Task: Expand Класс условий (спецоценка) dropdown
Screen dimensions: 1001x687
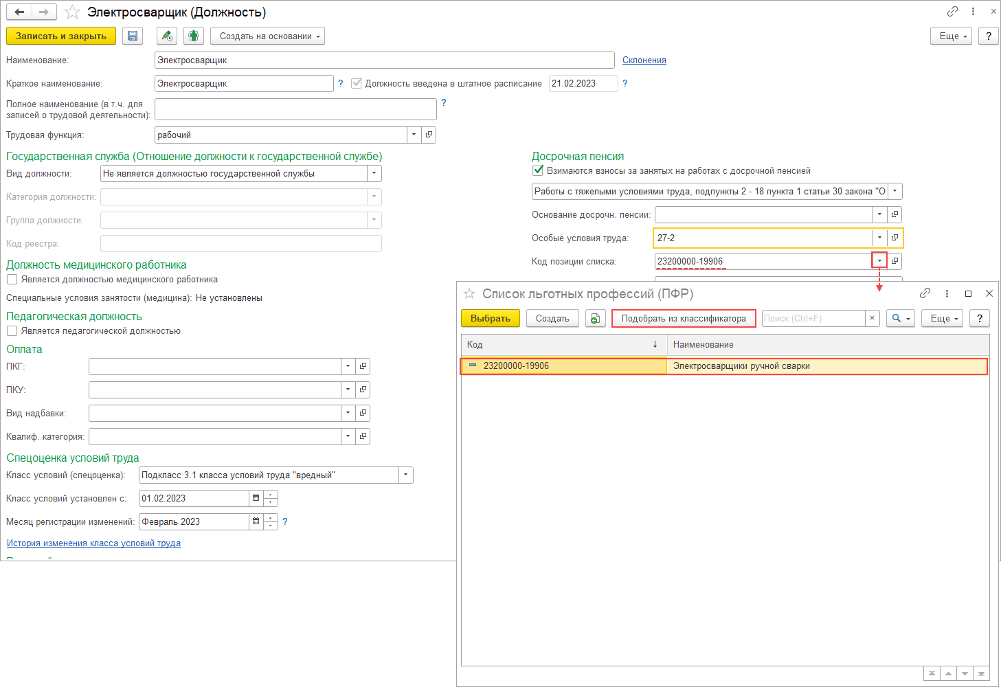Action: click(x=405, y=475)
